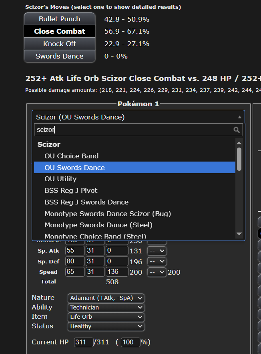Click the Sp. Def IV field
This screenshot has width=261, height=354.
[95, 261]
